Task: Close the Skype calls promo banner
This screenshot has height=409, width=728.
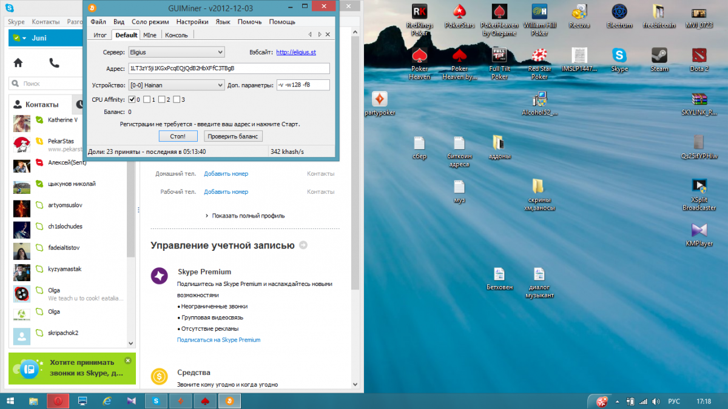Action: (x=127, y=361)
